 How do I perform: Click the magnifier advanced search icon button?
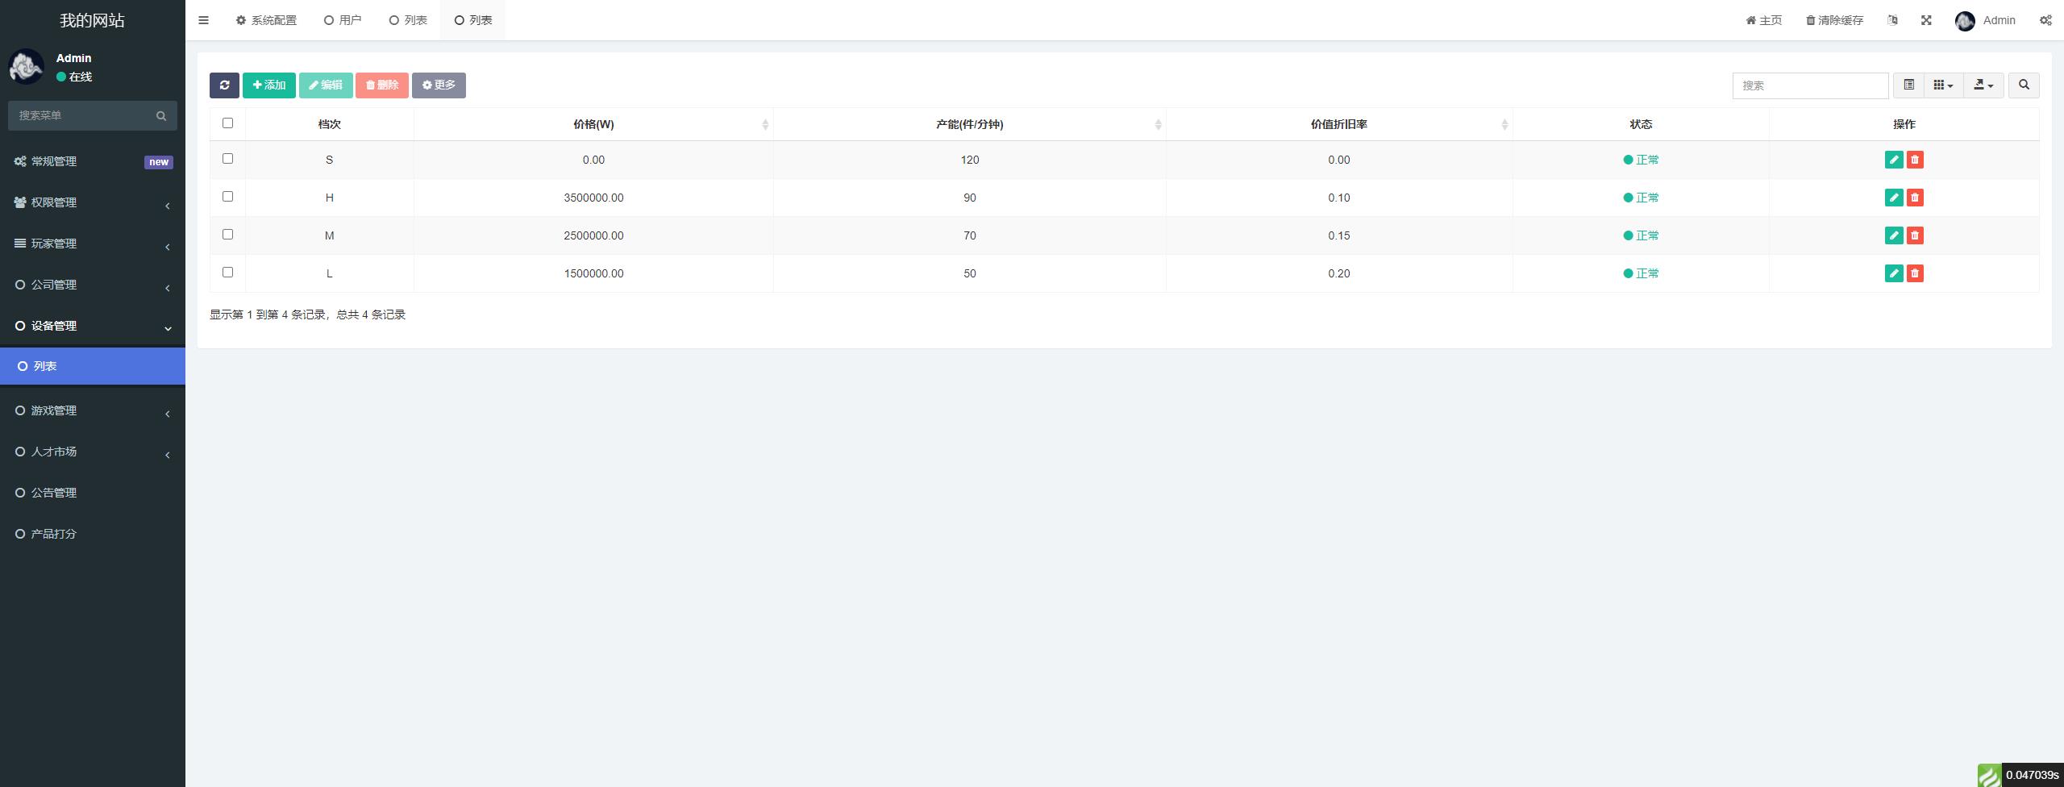(2024, 85)
